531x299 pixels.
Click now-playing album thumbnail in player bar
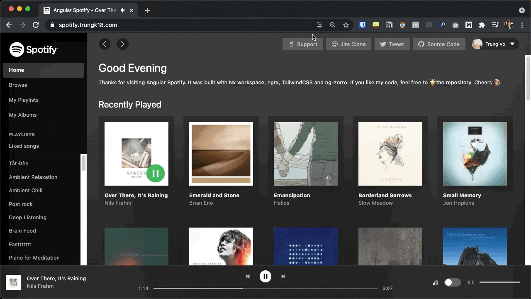pyautogui.click(x=13, y=282)
